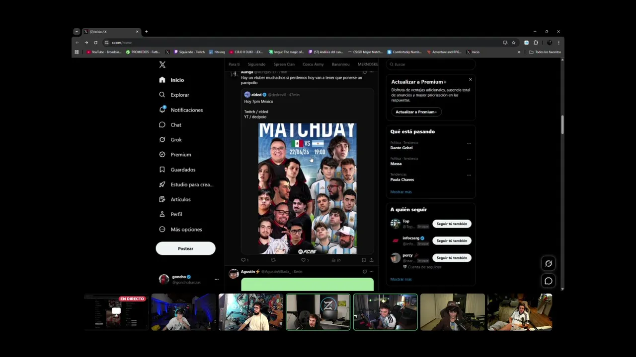The width and height of the screenshot is (636, 357).
Task: Click Mostrar más under A quién seguir
Action: click(401, 279)
